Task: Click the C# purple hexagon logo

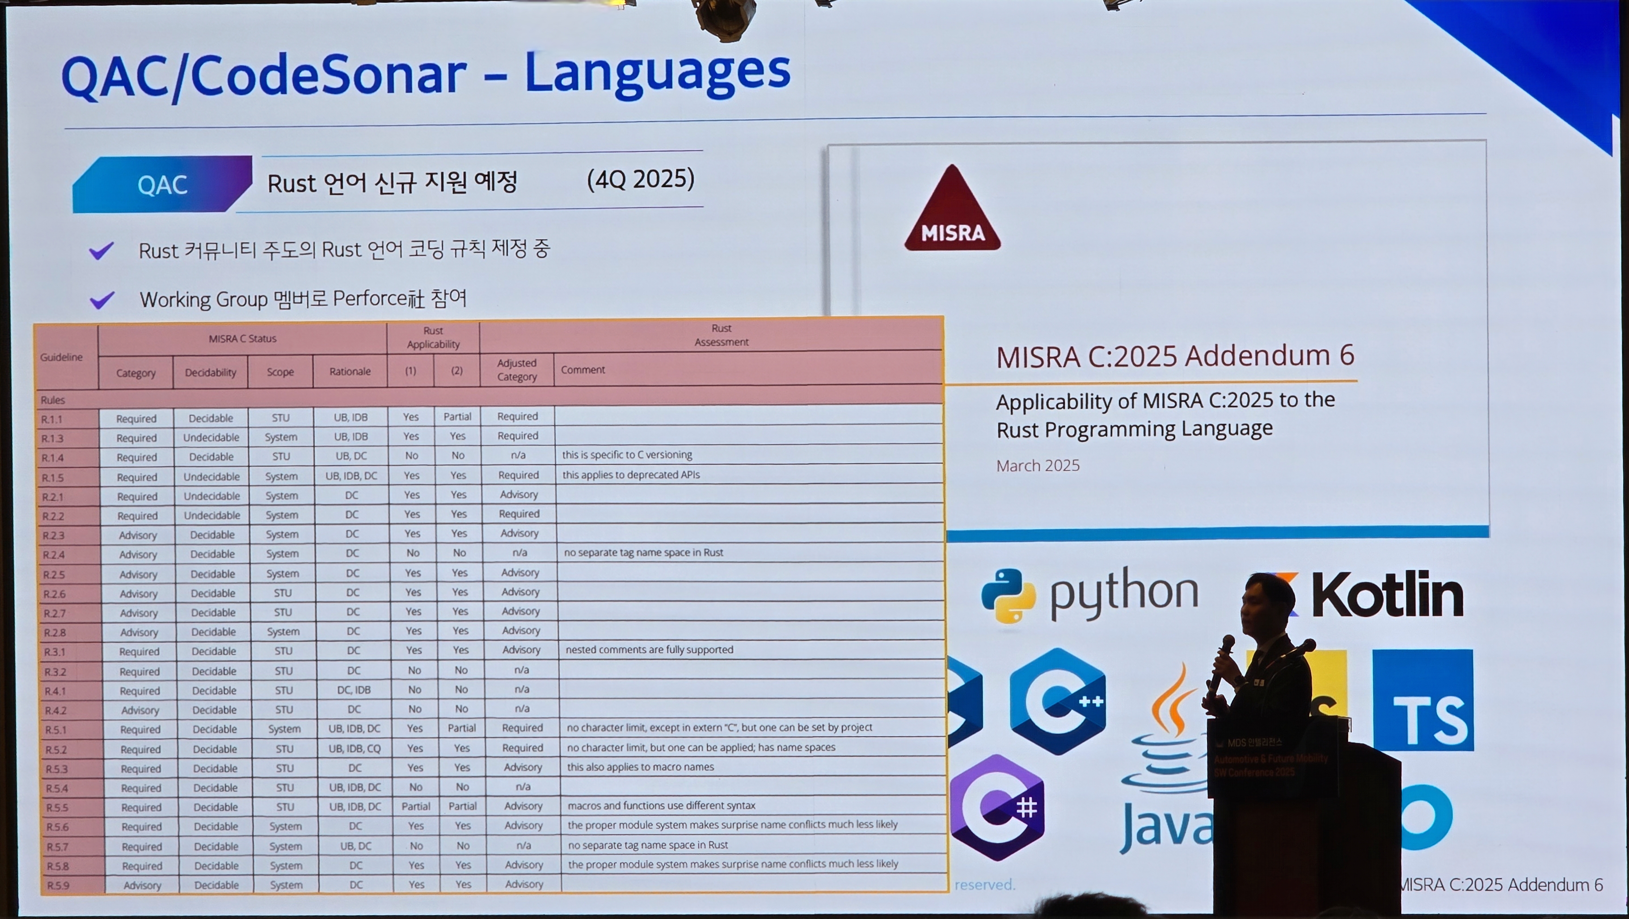Action: 997,808
